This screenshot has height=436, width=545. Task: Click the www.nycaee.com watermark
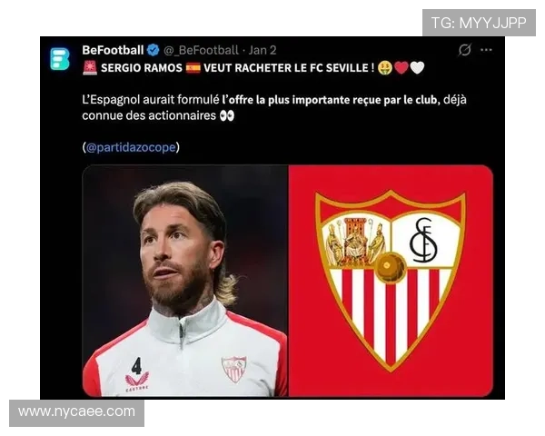point(77,412)
